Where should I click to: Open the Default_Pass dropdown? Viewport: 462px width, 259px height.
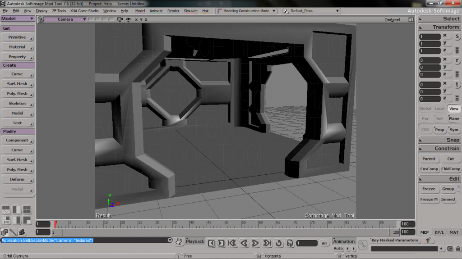pyautogui.click(x=311, y=11)
